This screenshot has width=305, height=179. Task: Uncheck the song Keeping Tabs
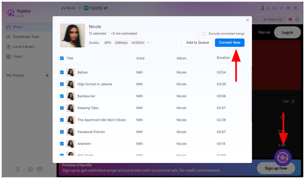coord(62,108)
